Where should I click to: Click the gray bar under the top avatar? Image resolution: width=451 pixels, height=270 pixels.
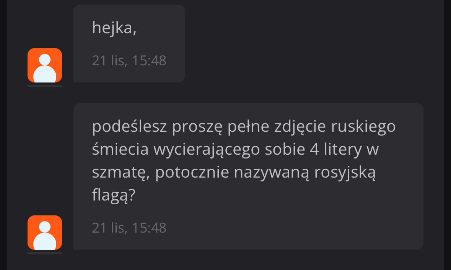pyautogui.click(x=45, y=86)
